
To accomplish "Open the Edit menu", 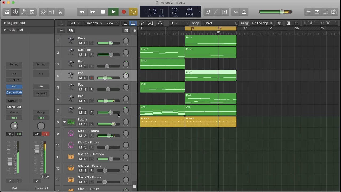I will point(74,23).
